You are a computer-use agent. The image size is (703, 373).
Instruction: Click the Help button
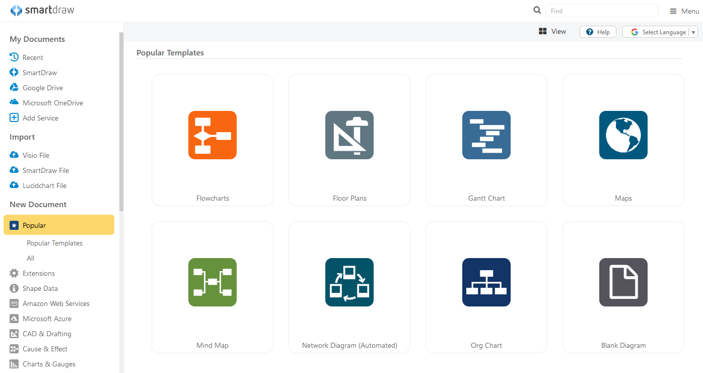coord(598,32)
